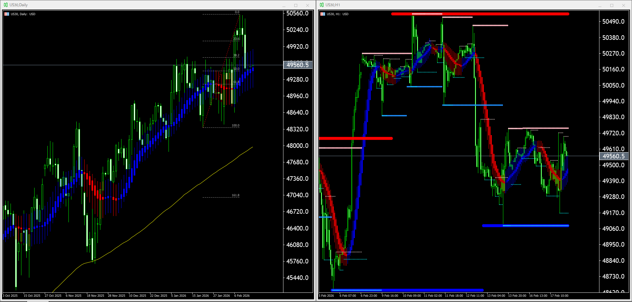Maximize the US30,Daily chart window
The height and width of the screenshot is (302, 632).
pyautogui.click(x=296, y=5)
